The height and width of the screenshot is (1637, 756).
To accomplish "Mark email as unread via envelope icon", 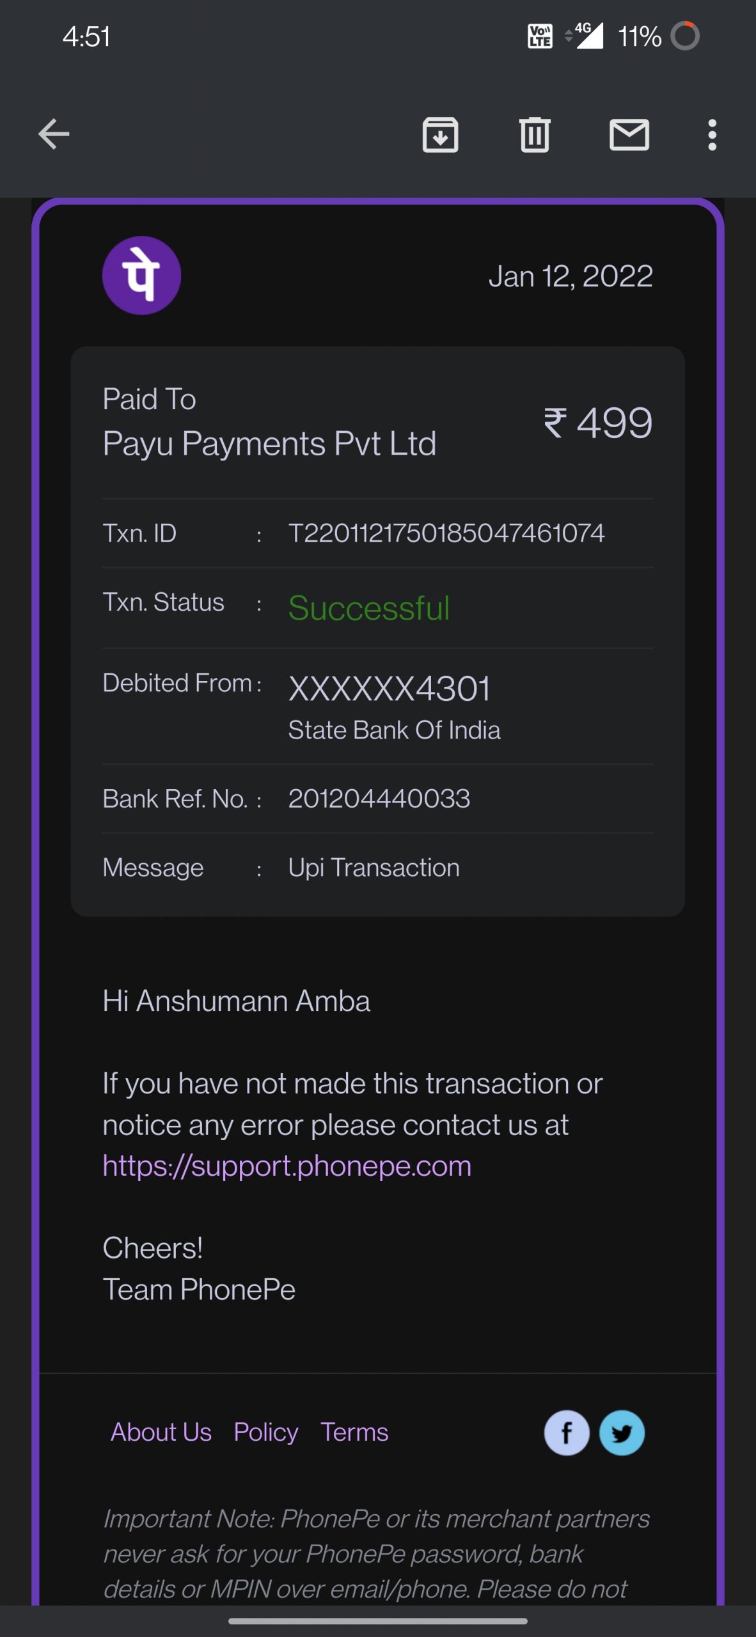I will coord(629,135).
